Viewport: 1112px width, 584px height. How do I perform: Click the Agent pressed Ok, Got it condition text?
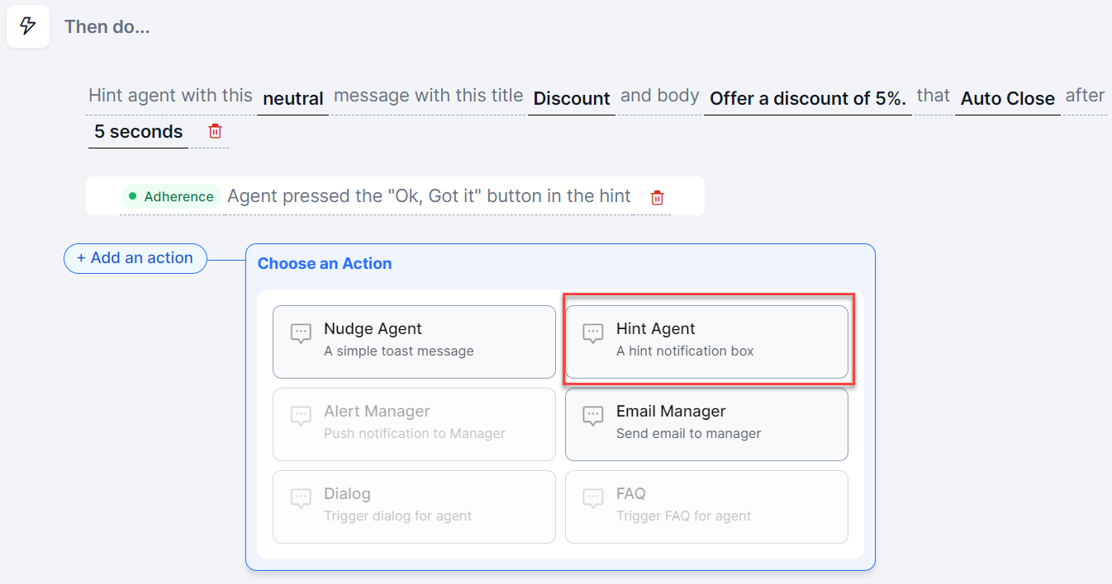coord(429,196)
